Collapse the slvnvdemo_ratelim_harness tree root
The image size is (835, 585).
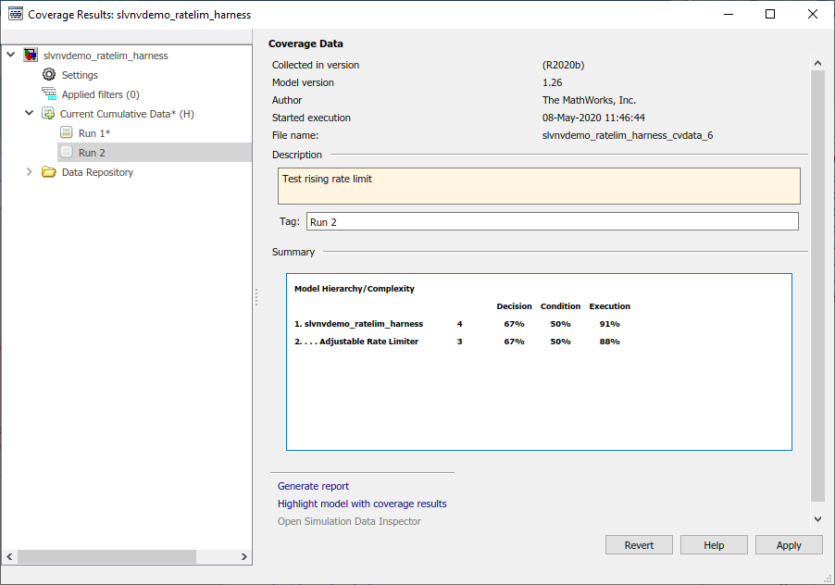point(11,56)
